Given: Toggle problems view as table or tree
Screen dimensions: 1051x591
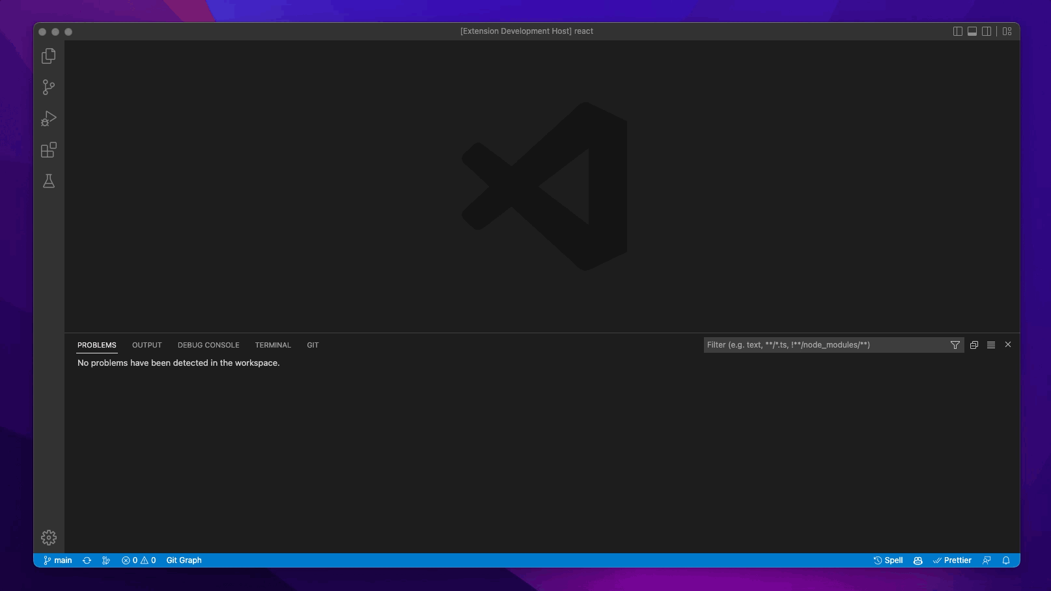Looking at the screenshot, I should coord(991,345).
